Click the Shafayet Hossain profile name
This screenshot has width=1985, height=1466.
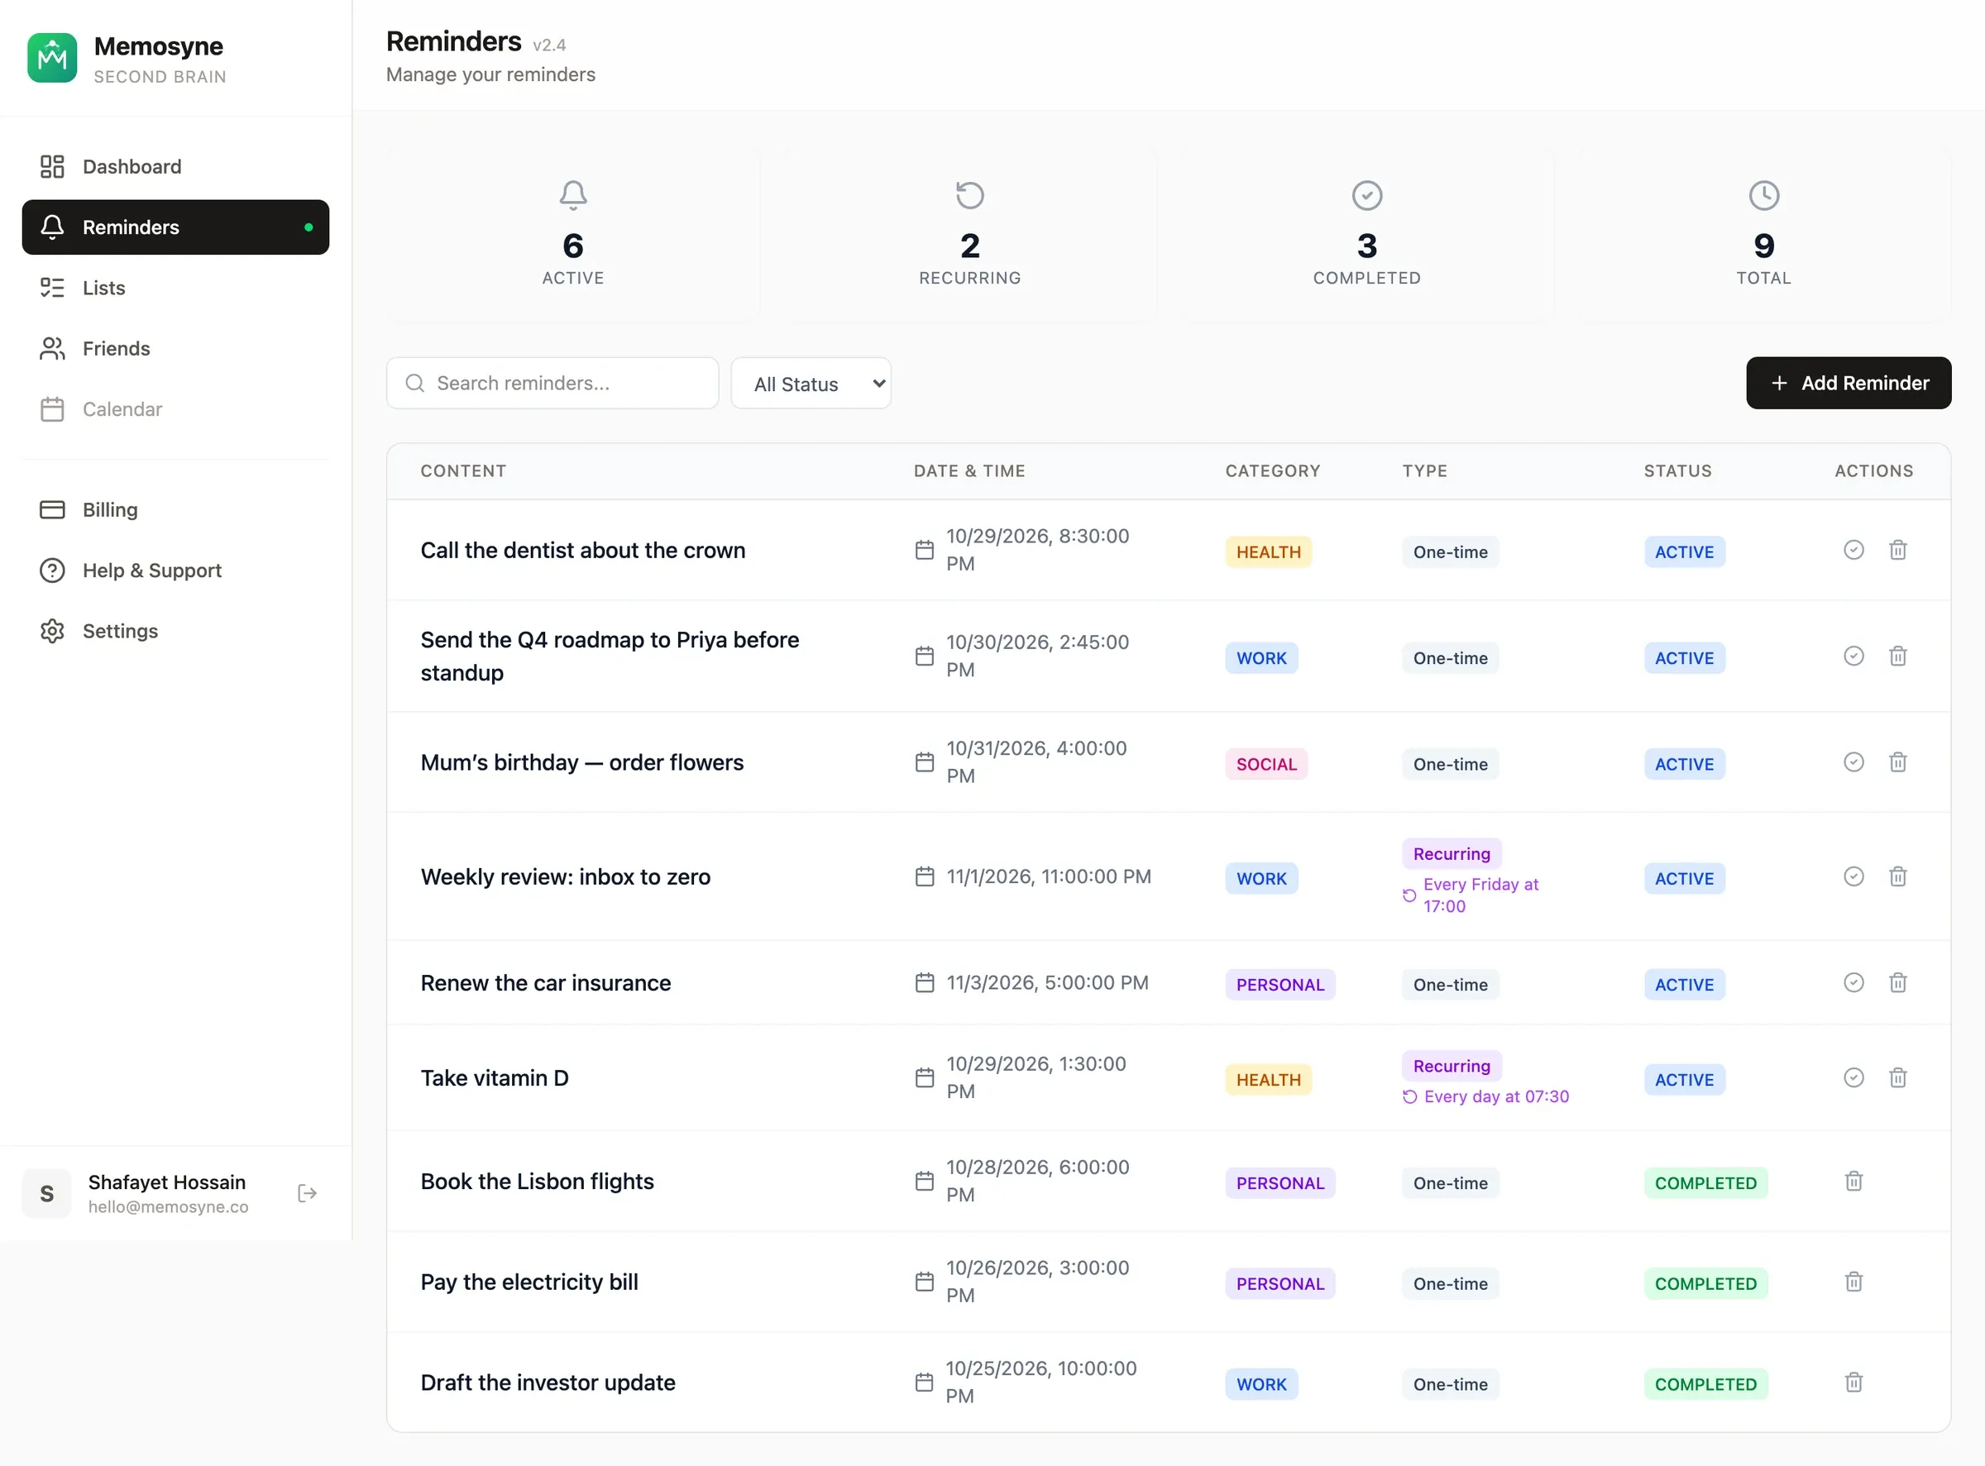tap(167, 1182)
